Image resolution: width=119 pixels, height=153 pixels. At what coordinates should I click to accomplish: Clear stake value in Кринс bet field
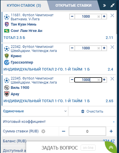(99, 48)
